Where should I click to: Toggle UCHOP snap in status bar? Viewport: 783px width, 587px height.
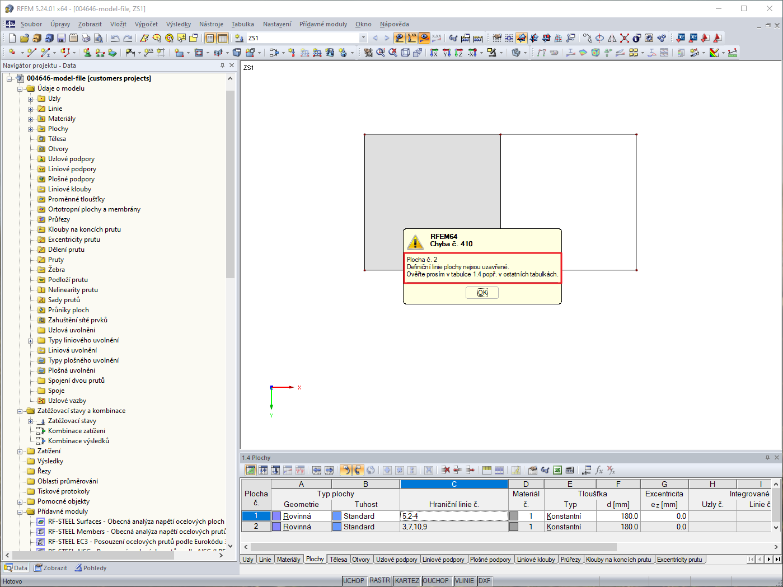point(354,580)
